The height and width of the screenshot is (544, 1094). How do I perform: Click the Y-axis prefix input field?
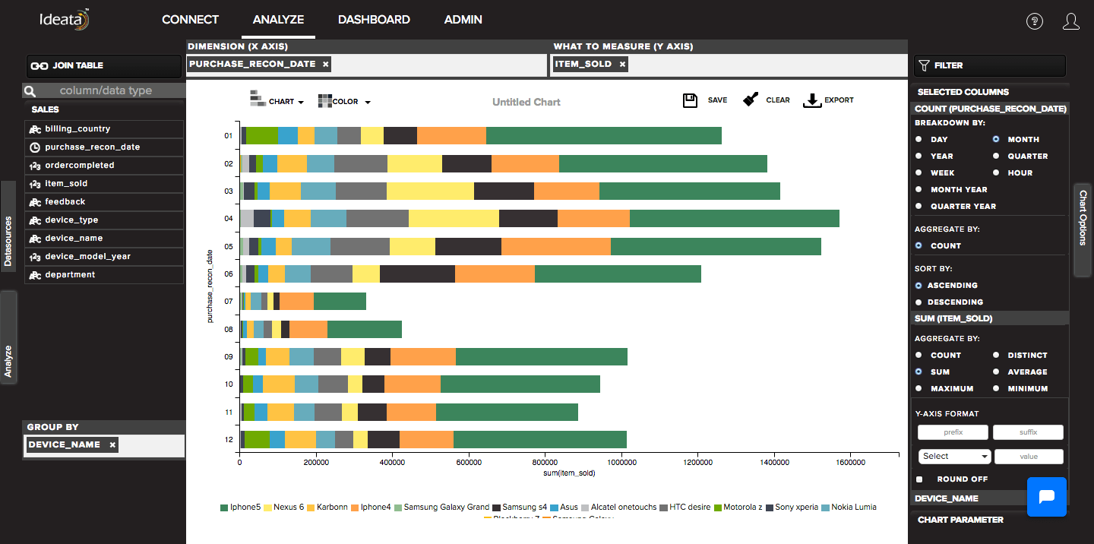pyautogui.click(x=953, y=432)
